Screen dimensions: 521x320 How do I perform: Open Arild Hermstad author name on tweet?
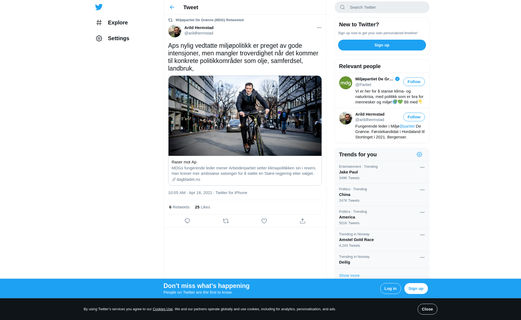(x=199, y=28)
